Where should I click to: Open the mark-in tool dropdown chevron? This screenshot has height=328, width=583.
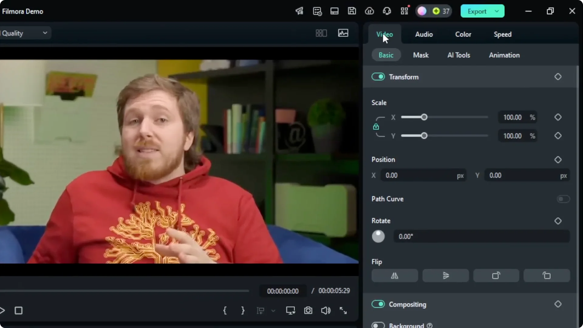tap(274, 310)
